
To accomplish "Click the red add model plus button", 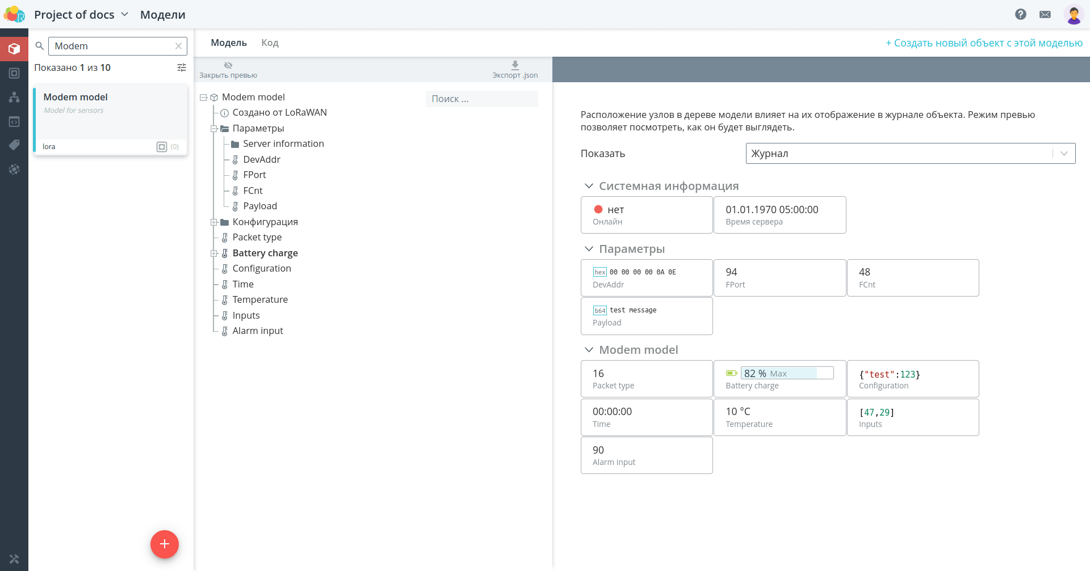I will pos(165,544).
